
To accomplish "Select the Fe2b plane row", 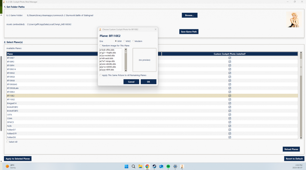I will [x=152, y=126].
